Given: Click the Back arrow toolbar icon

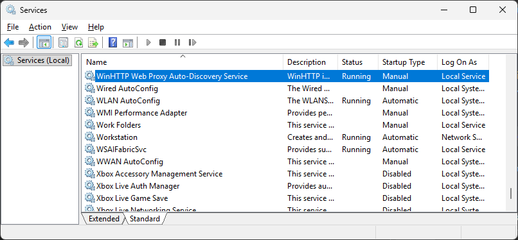Looking at the screenshot, I should [9, 42].
